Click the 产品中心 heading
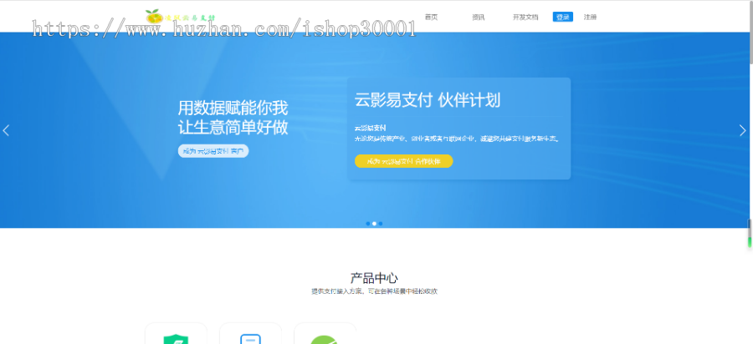The image size is (753, 344). click(x=374, y=278)
